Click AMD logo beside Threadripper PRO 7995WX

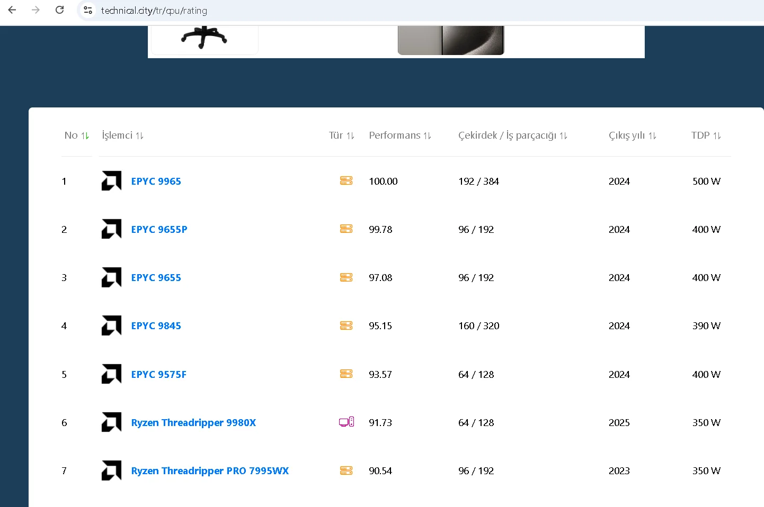(x=111, y=470)
